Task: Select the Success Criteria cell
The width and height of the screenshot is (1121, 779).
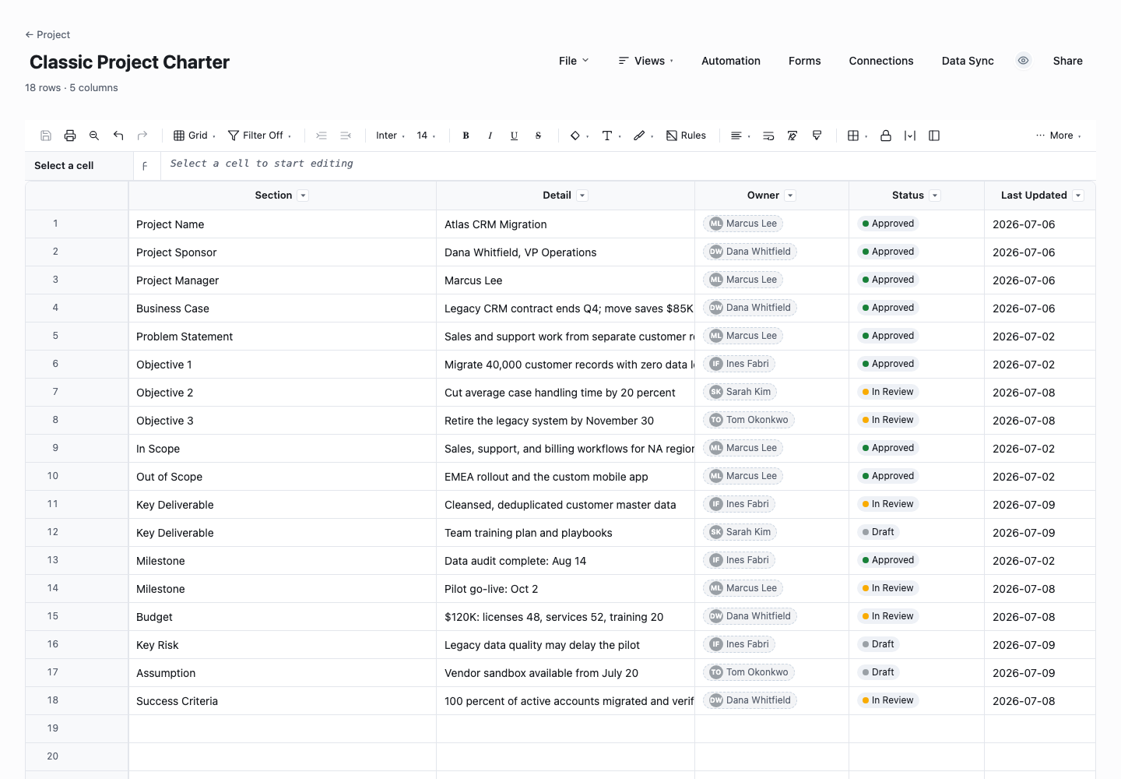Action: [283, 701]
